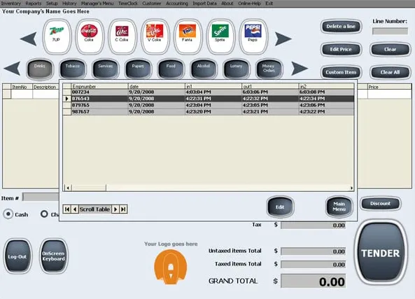This screenshot has height=299, width=415.
Task: Click the orange company logo image
Action: pyautogui.click(x=171, y=267)
